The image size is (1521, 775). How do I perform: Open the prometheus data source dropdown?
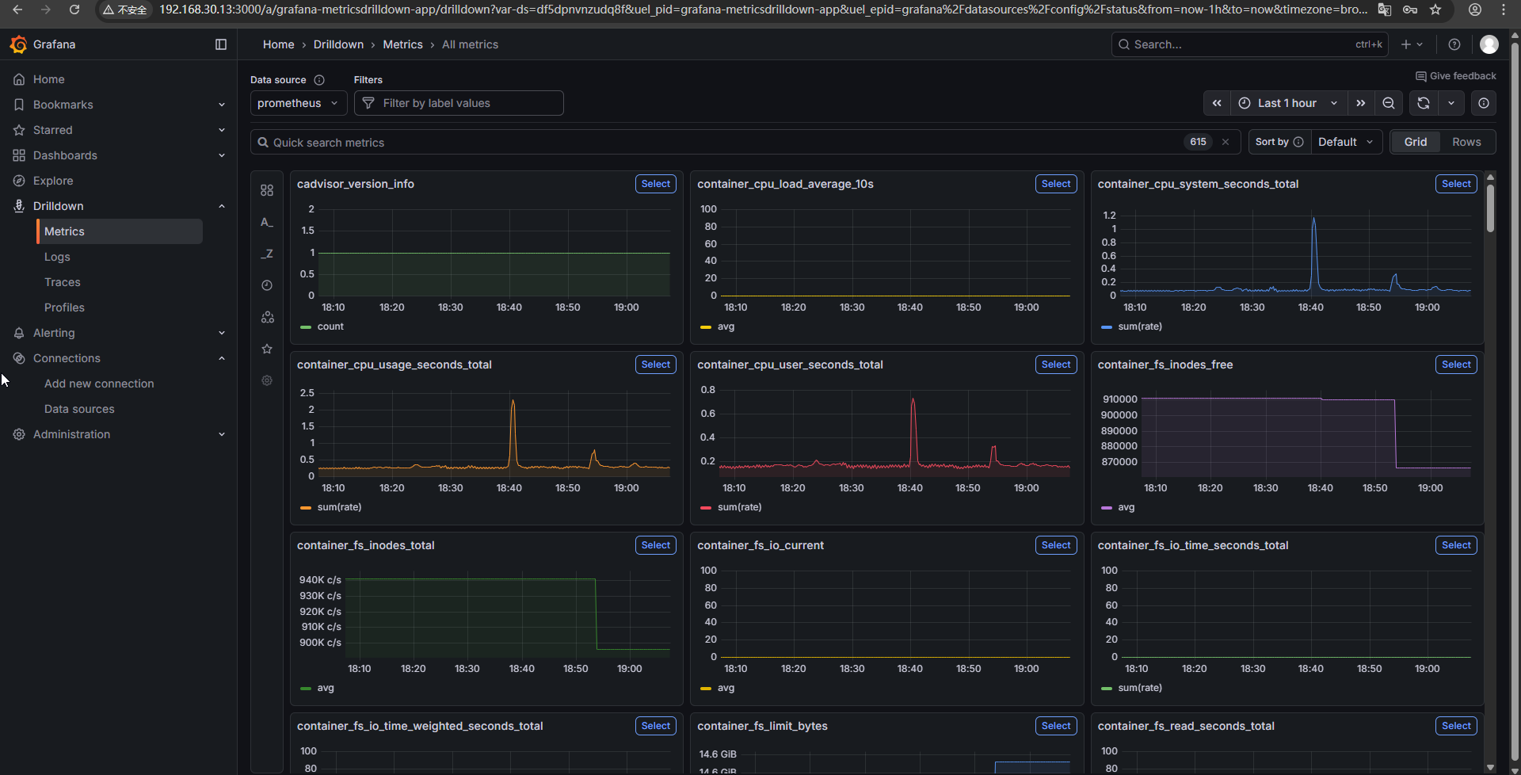click(299, 103)
